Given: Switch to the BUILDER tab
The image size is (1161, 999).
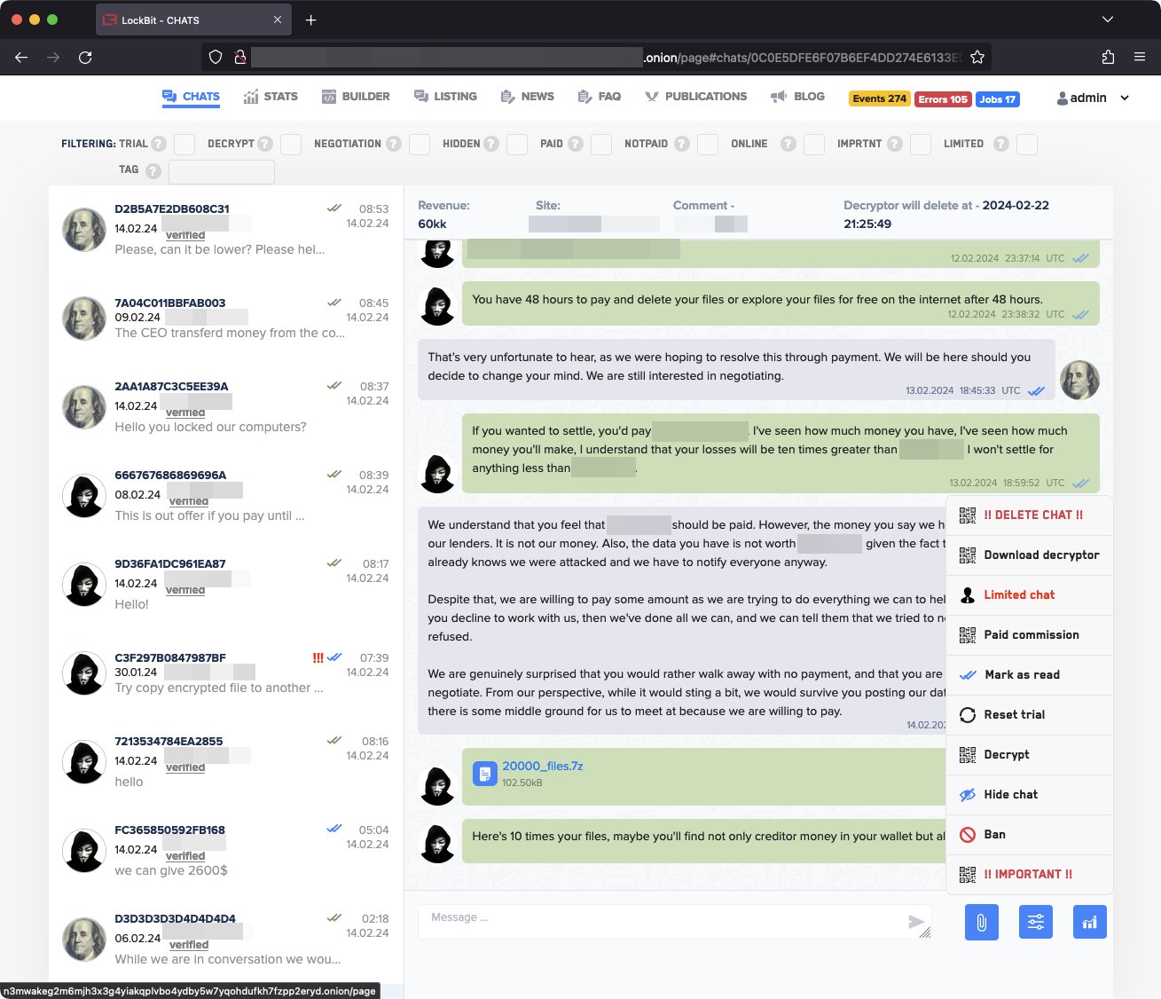Looking at the screenshot, I should click(x=356, y=97).
